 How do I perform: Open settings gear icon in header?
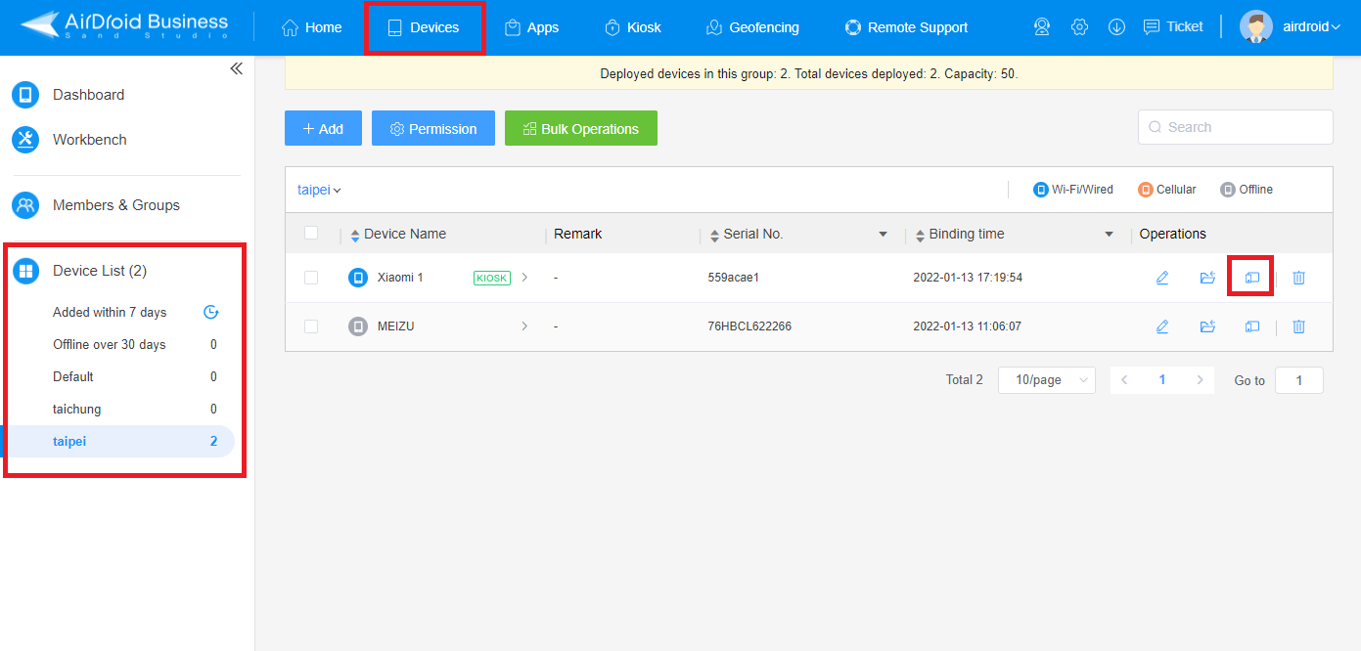coord(1079,27)
